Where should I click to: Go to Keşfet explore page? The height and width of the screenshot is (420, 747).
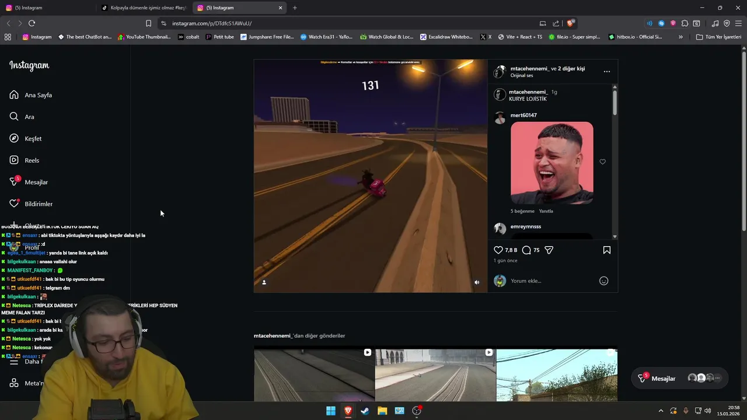[25, 138]
